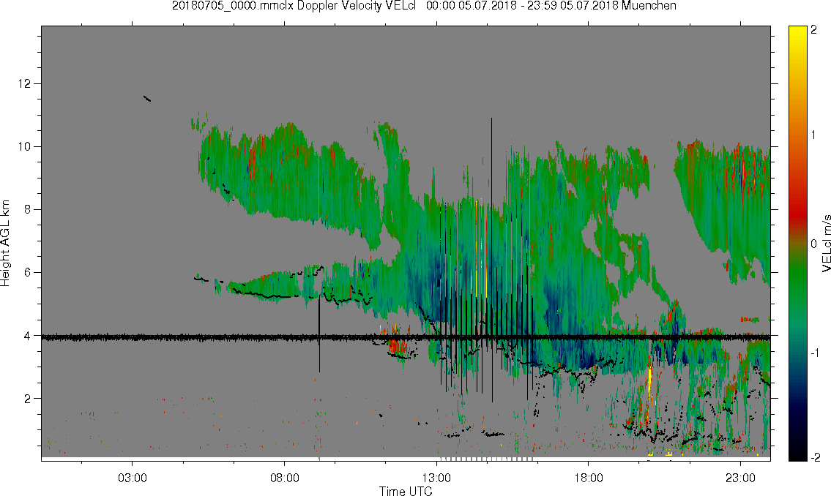
Task: Click the 'Height AGL km' y-axis label
Action: 5,244
